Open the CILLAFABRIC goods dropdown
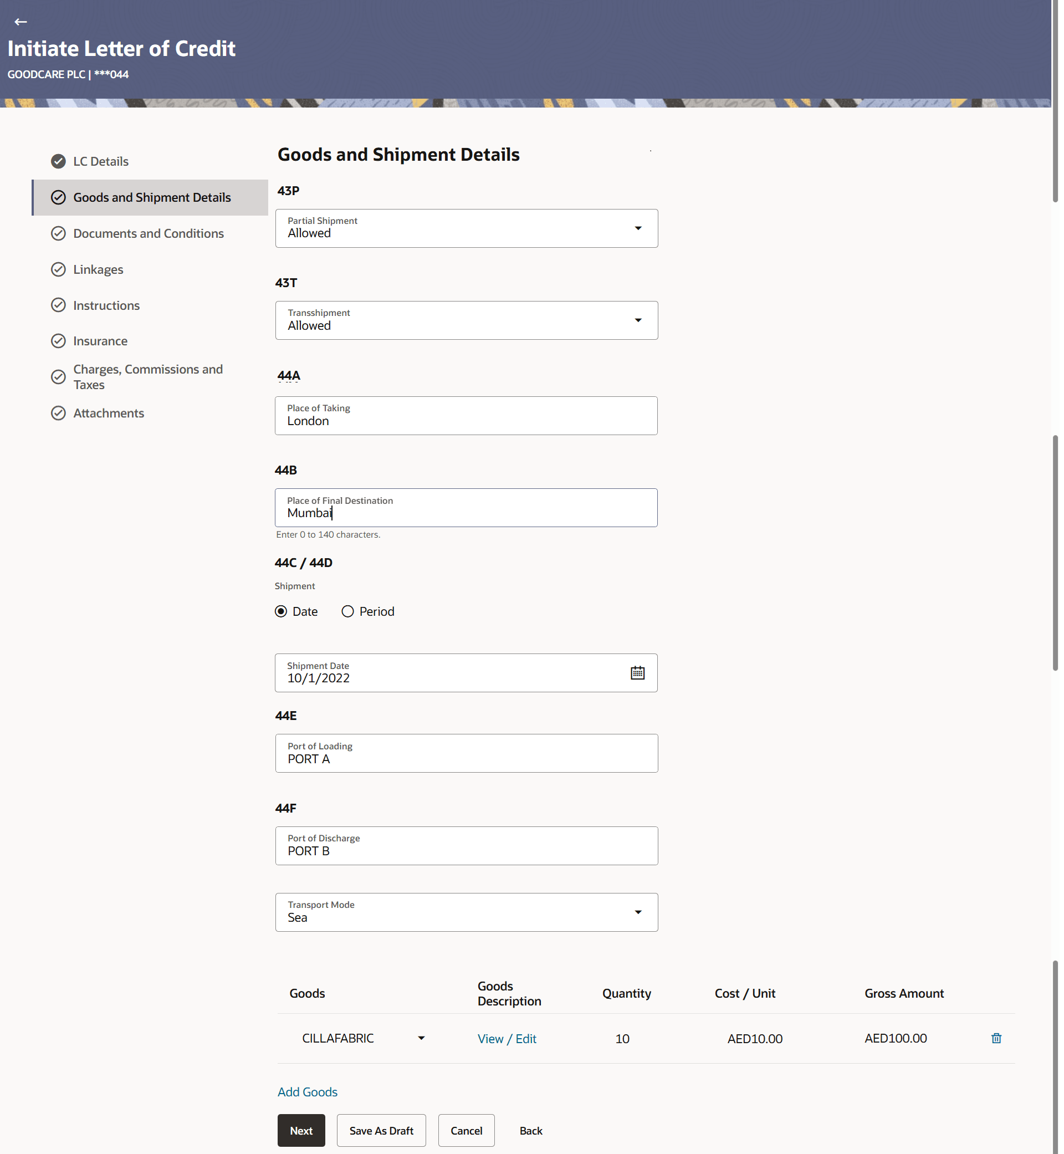This screenshot has width=1064, height=1154. point(422,1038)
